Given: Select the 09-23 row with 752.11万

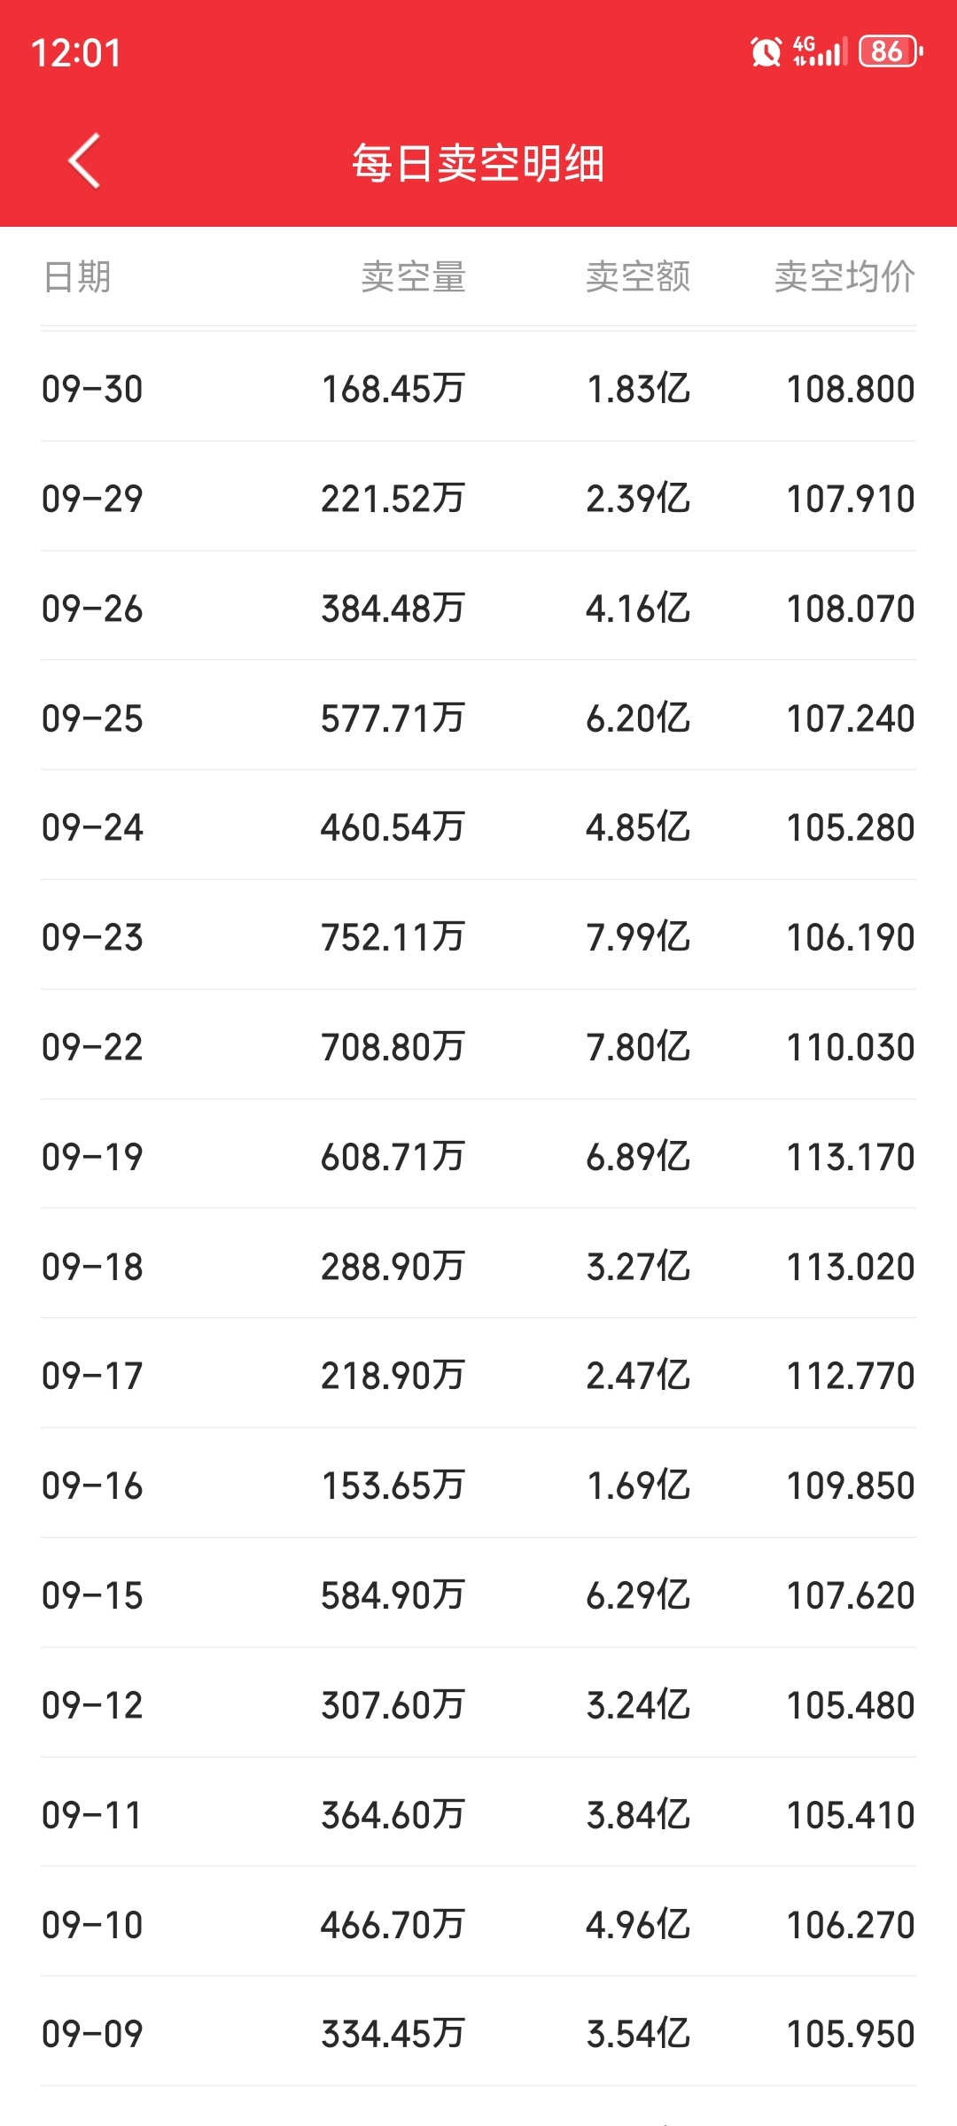Looking at the screenshot, I should click(478, 936).
